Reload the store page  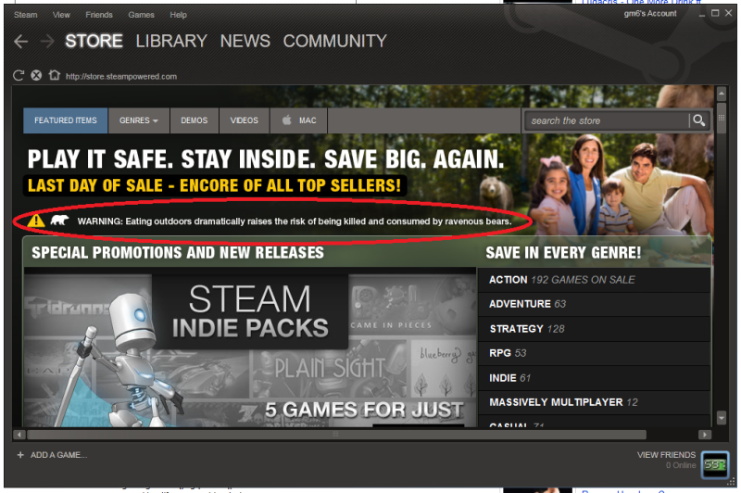point(19,76)
